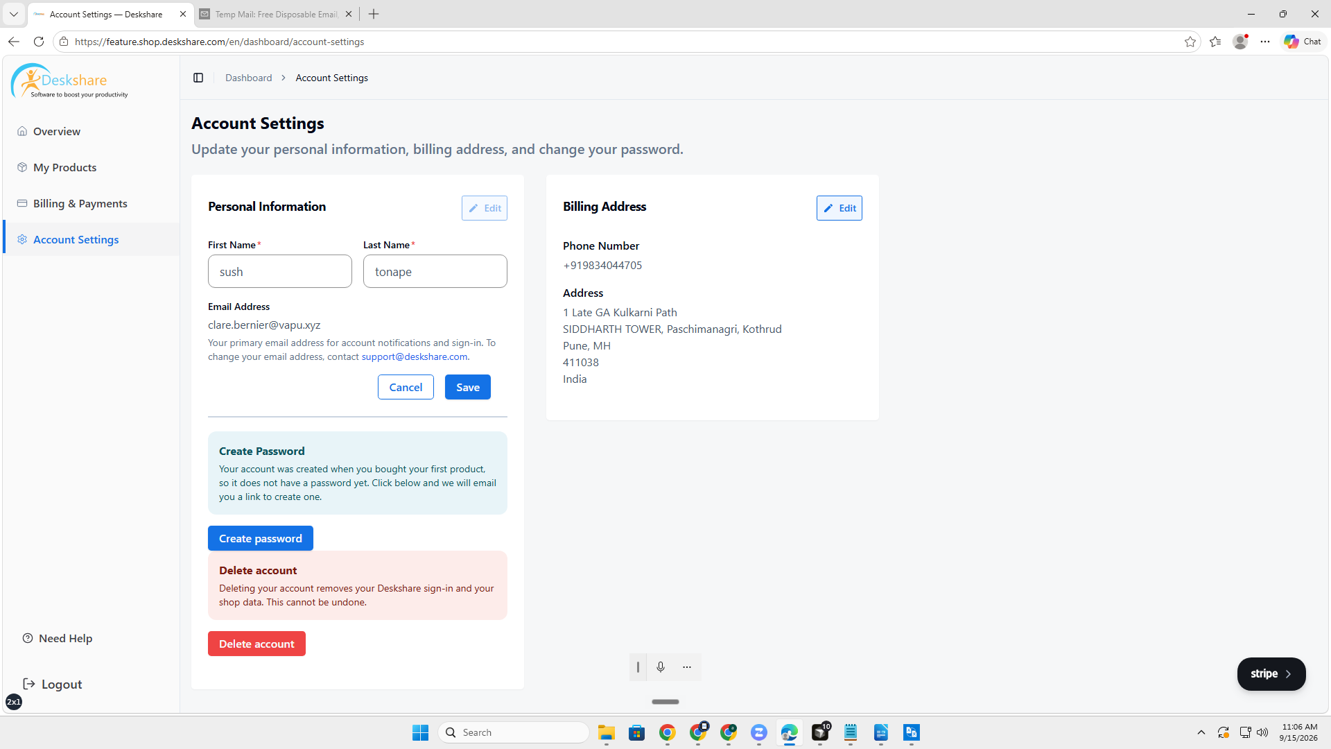Focus the Last Name field
Viewport: 1331px width, 749px height.
click(435, 271)
